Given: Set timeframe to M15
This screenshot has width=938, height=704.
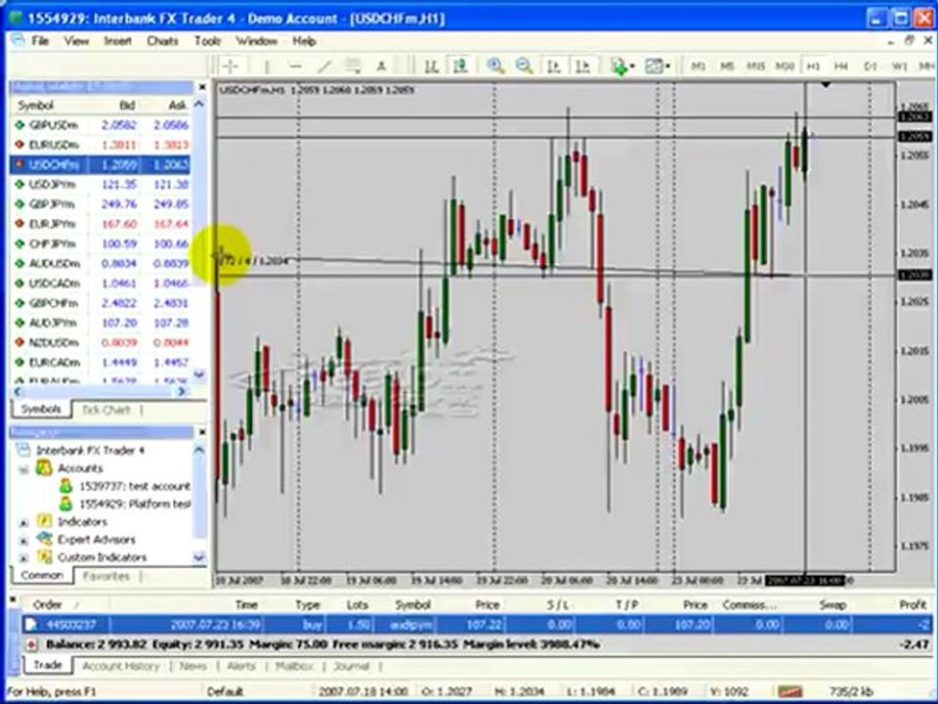Looking at the screenshot, I should click(755, 66).
